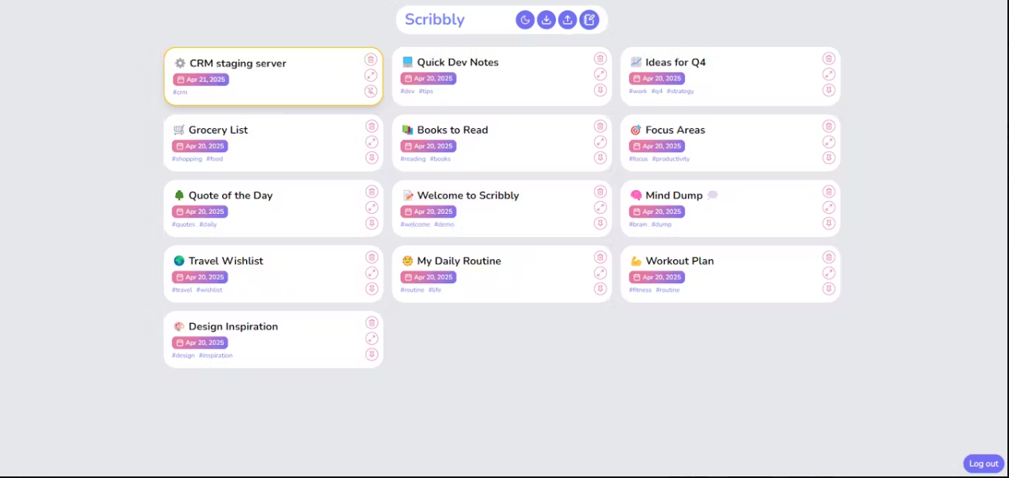Viewport: 1009px width, 478px height.
Task: Expand the Quick Dev Notes card
Action: pyautogui.click(x=600, y=75)
